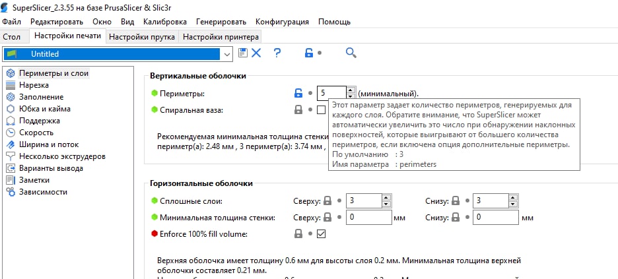
Task: Click the save preset floppy disk icon
Action: coord(243,52)
